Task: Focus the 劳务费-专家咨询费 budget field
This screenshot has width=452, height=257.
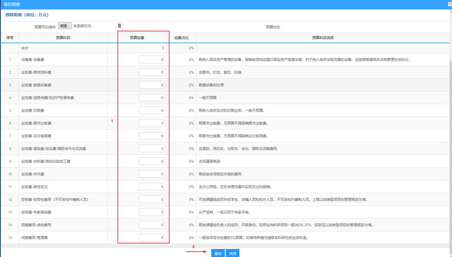Action: coord(151,212)
